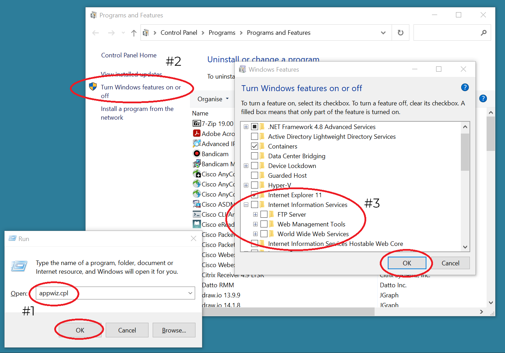Expand the Web Management Tools node
The height and width of the screenshot is (353, 505).
point(256,224)
